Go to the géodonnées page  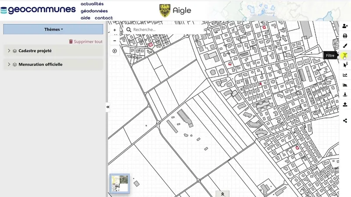94,11
